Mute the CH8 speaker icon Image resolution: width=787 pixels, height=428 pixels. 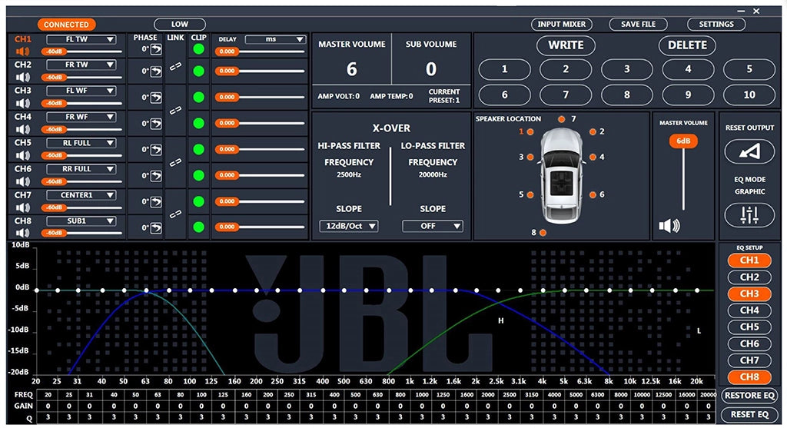(x=23, y=233)
